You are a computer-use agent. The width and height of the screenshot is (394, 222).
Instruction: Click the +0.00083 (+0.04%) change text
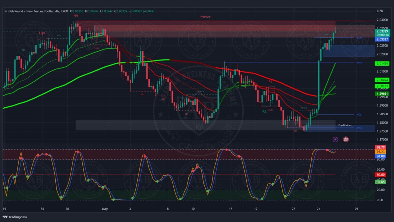point(142,11)
